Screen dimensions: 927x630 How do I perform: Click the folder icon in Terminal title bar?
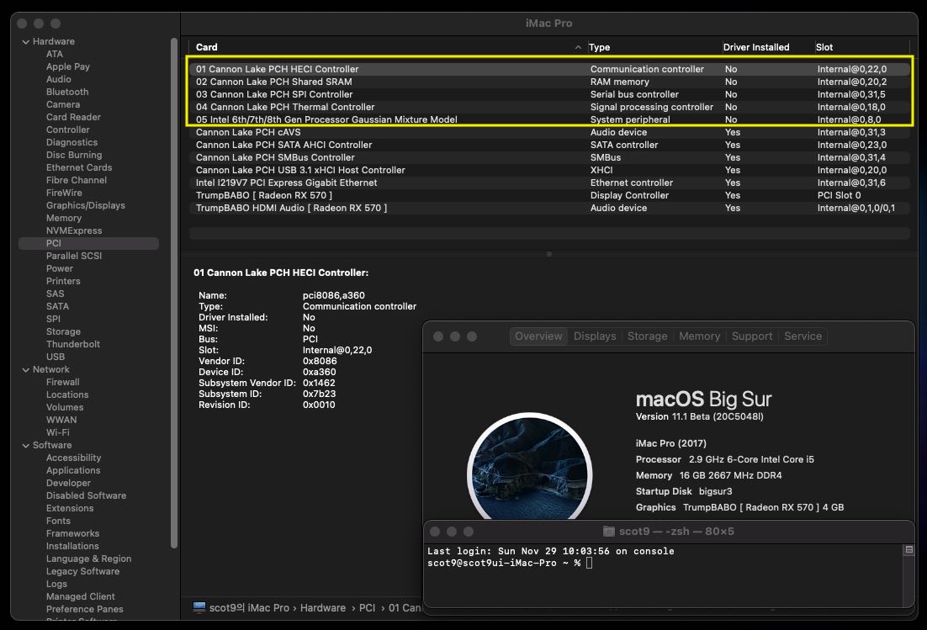pyautogui.click(x=608, y=532)
